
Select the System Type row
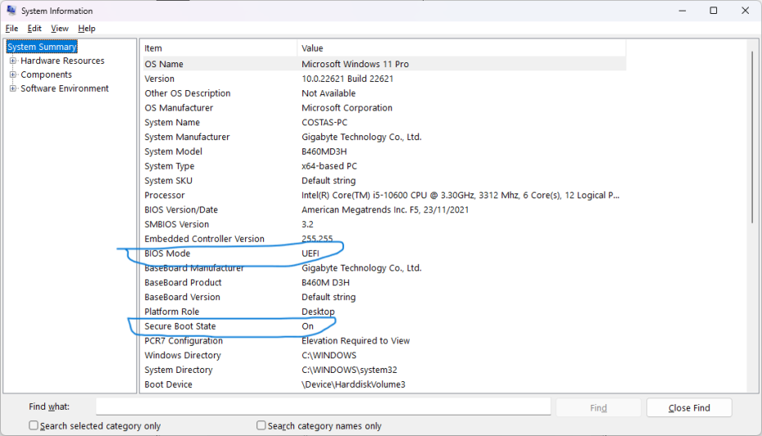[383, 166]
